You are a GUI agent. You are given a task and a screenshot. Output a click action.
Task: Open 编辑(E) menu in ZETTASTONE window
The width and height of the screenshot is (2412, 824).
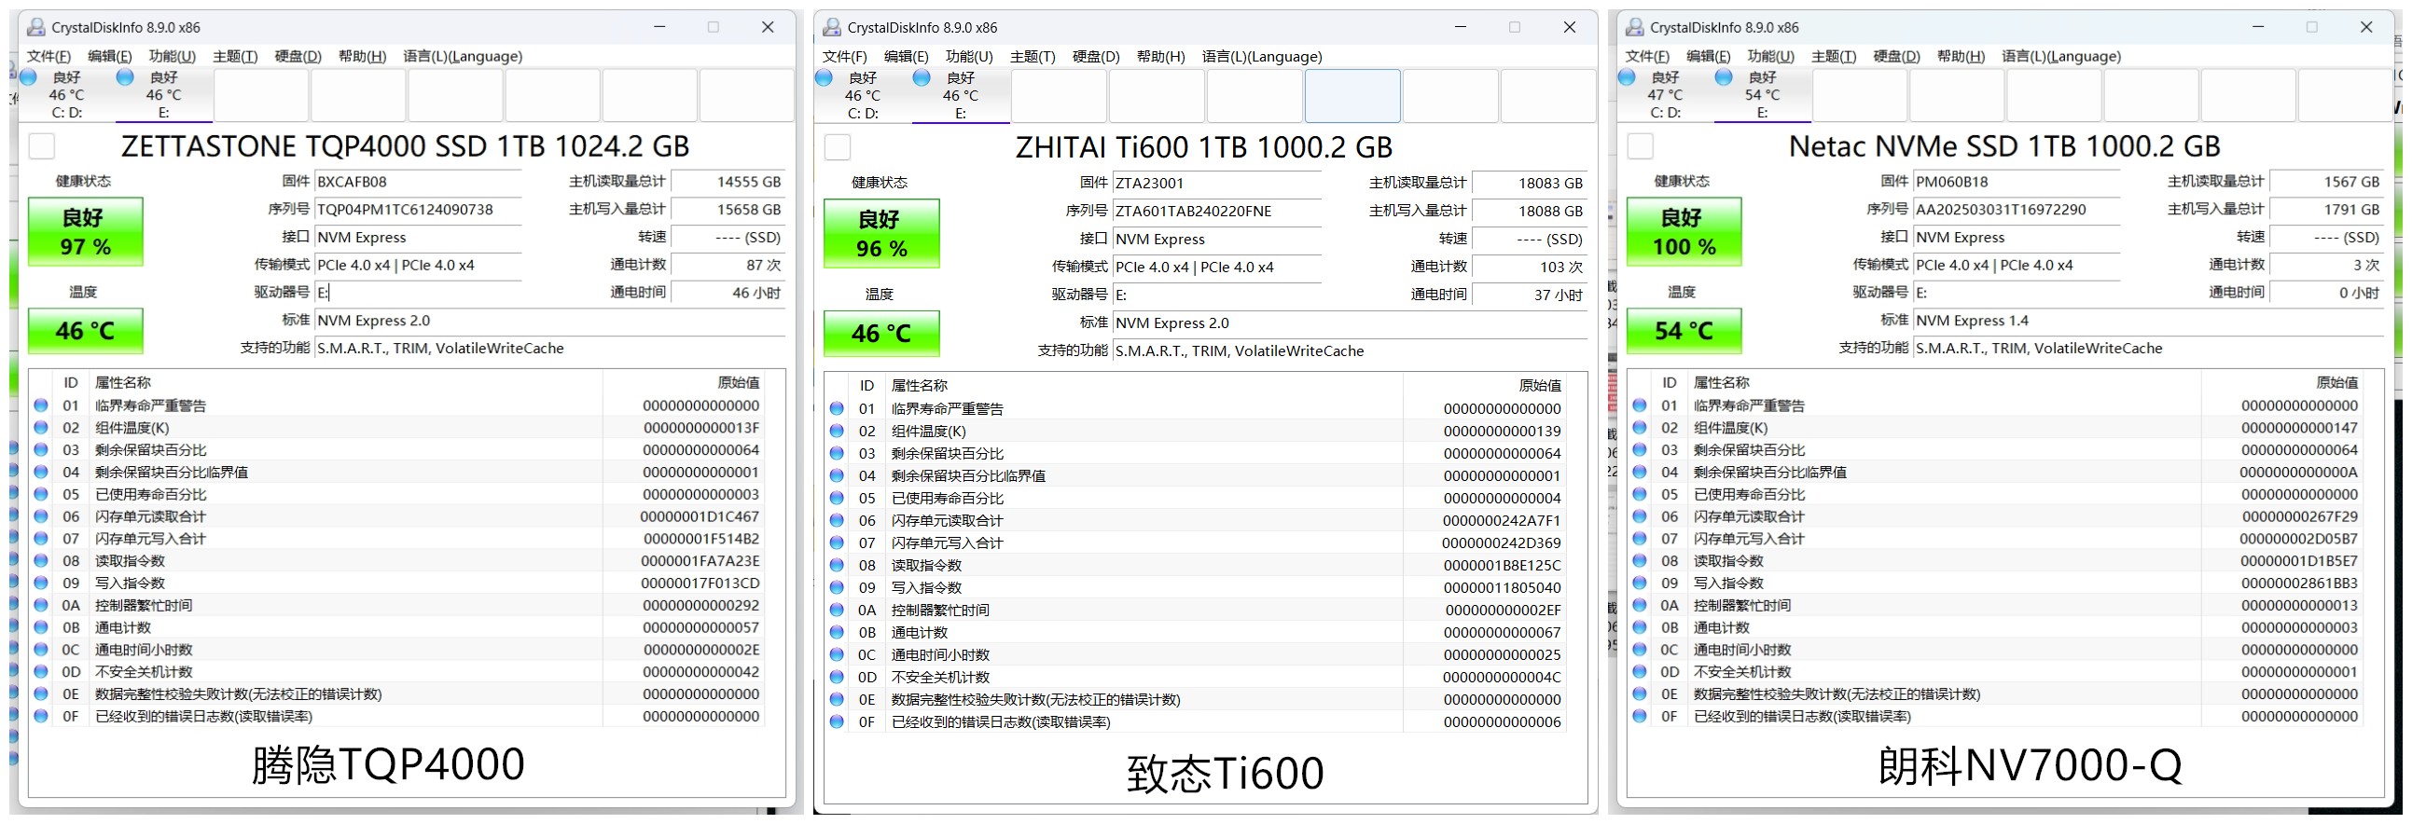[x=109, y=56]
